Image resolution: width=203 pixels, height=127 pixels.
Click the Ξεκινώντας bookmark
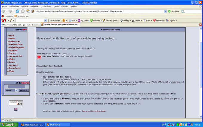pyautogui.click(x=8, y=16)
